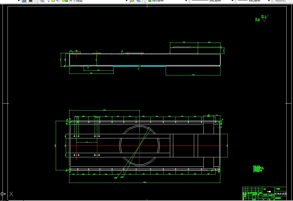Toggle the layer freeze sun icon
This screenshot has width=293, height=201.
[53, 1]
